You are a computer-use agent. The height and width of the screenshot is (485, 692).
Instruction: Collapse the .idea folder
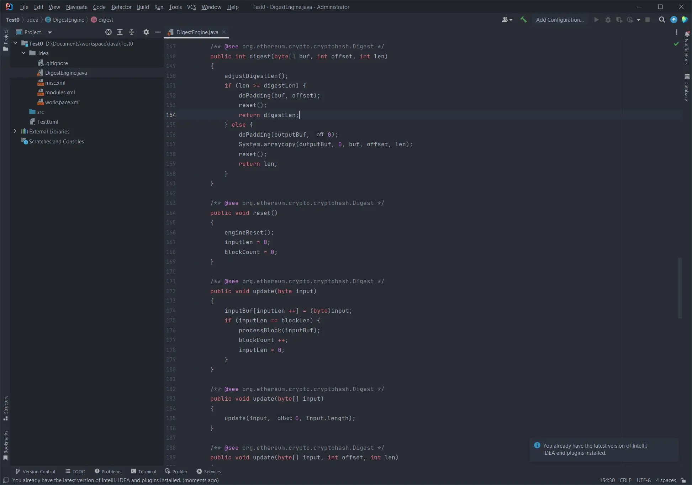[x=23, y=53]
